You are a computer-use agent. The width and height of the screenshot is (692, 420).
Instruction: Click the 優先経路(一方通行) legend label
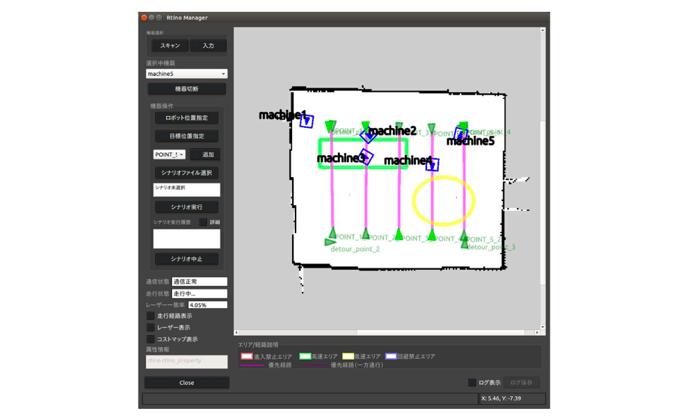[x=357, y=365]
